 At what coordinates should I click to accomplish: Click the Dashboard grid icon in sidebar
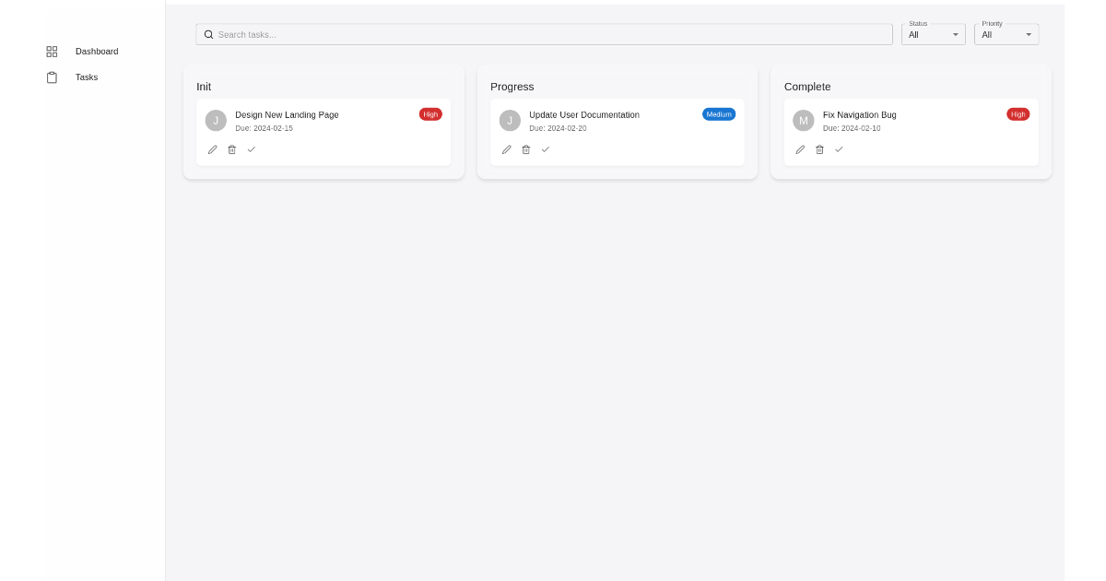52,52
